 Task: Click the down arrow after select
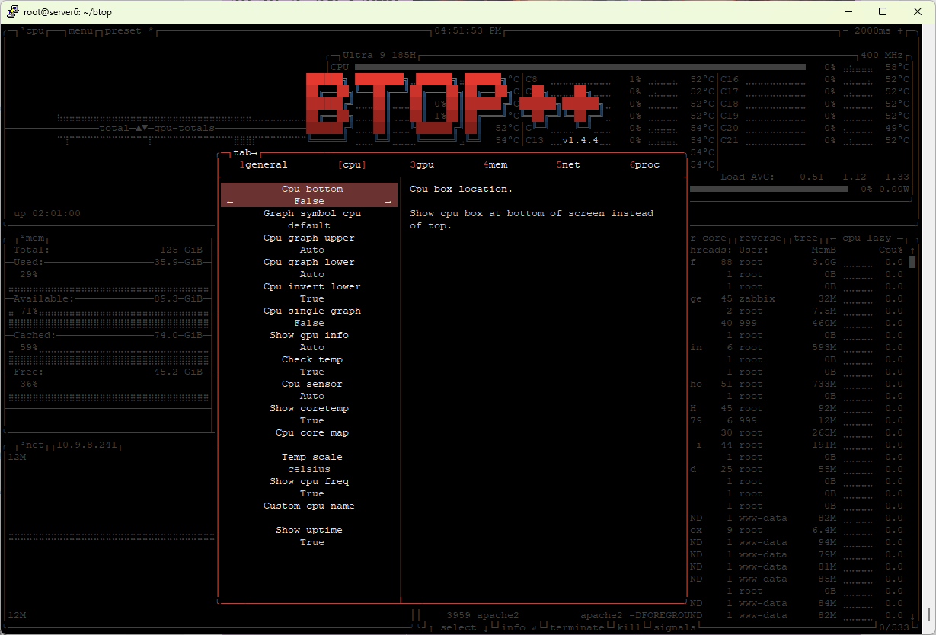(x=485, y=627)
